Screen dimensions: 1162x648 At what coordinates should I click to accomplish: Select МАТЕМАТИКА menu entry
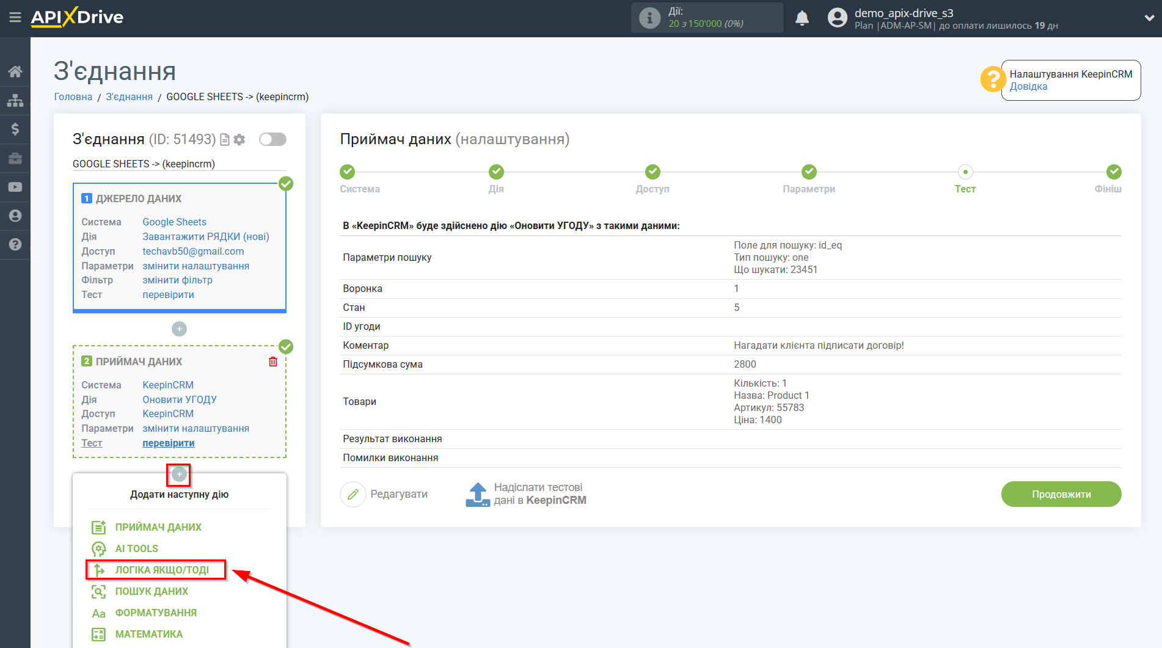(149, 634)
